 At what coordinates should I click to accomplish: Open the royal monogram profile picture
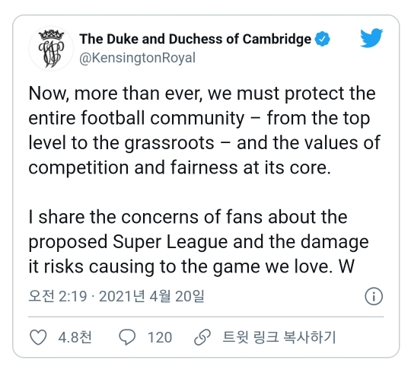51,49
